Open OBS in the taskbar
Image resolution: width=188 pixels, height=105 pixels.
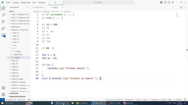114,103
